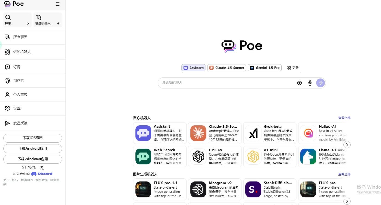Viewport: 381px width, 205px height.
Task: Click right chevron on official bots carousel
Action: click(347, 144)
